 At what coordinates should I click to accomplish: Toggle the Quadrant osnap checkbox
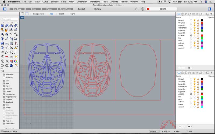coord(4,102)
